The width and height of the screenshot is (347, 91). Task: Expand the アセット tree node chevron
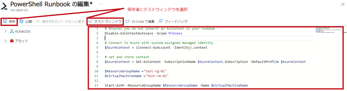click(5, 41)
